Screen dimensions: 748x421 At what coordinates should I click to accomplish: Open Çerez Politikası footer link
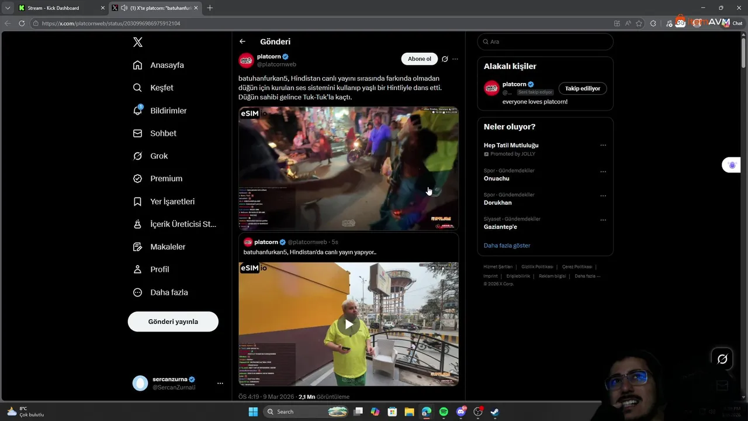(577, 267)
